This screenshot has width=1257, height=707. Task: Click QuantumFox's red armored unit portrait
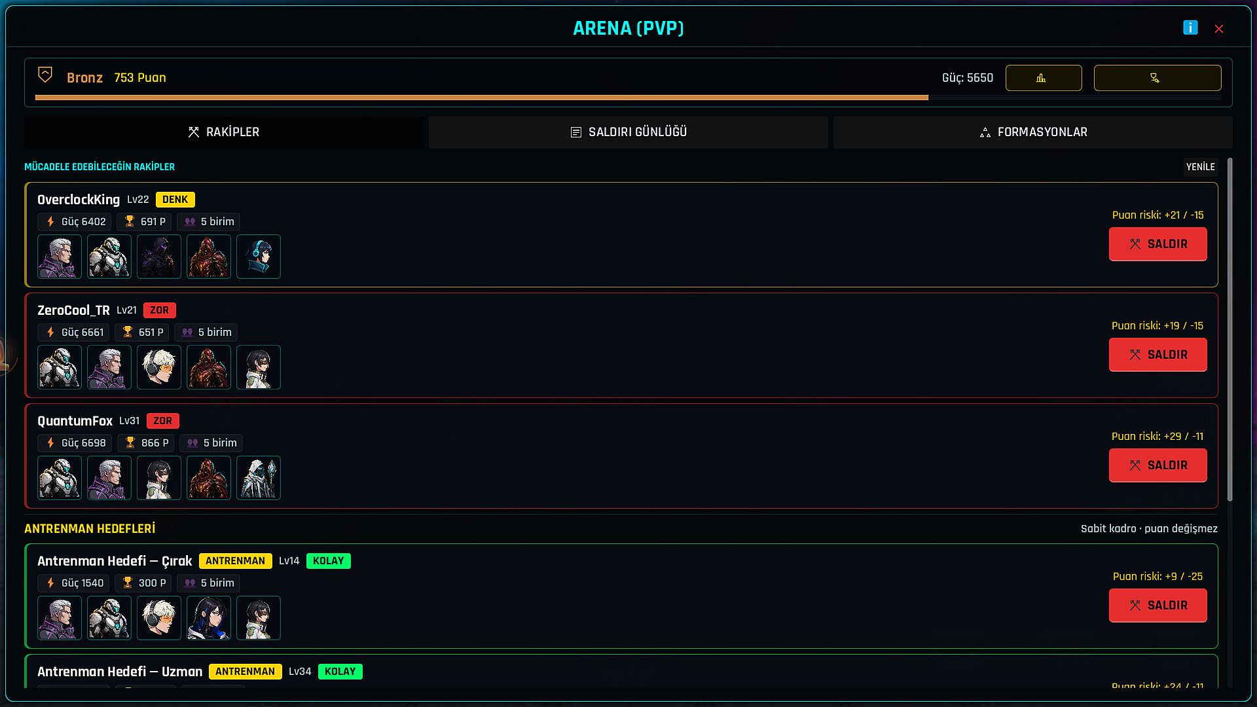pyautogui.click(x=209, y=478)
